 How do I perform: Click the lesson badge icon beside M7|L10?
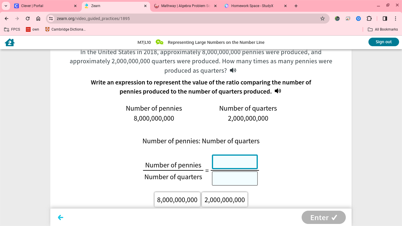coord(160,42)
